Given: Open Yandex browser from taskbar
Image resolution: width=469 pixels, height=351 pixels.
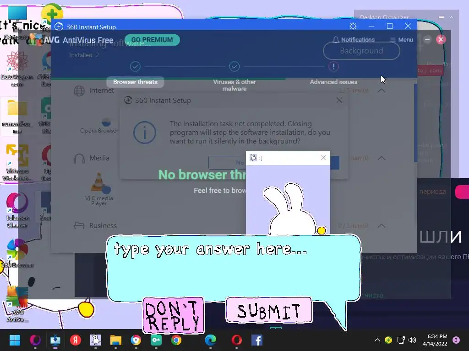Looking at the screenshot, I should click(x=76, y=340).
